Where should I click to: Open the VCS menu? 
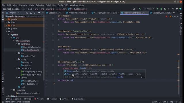pos(66,5)
